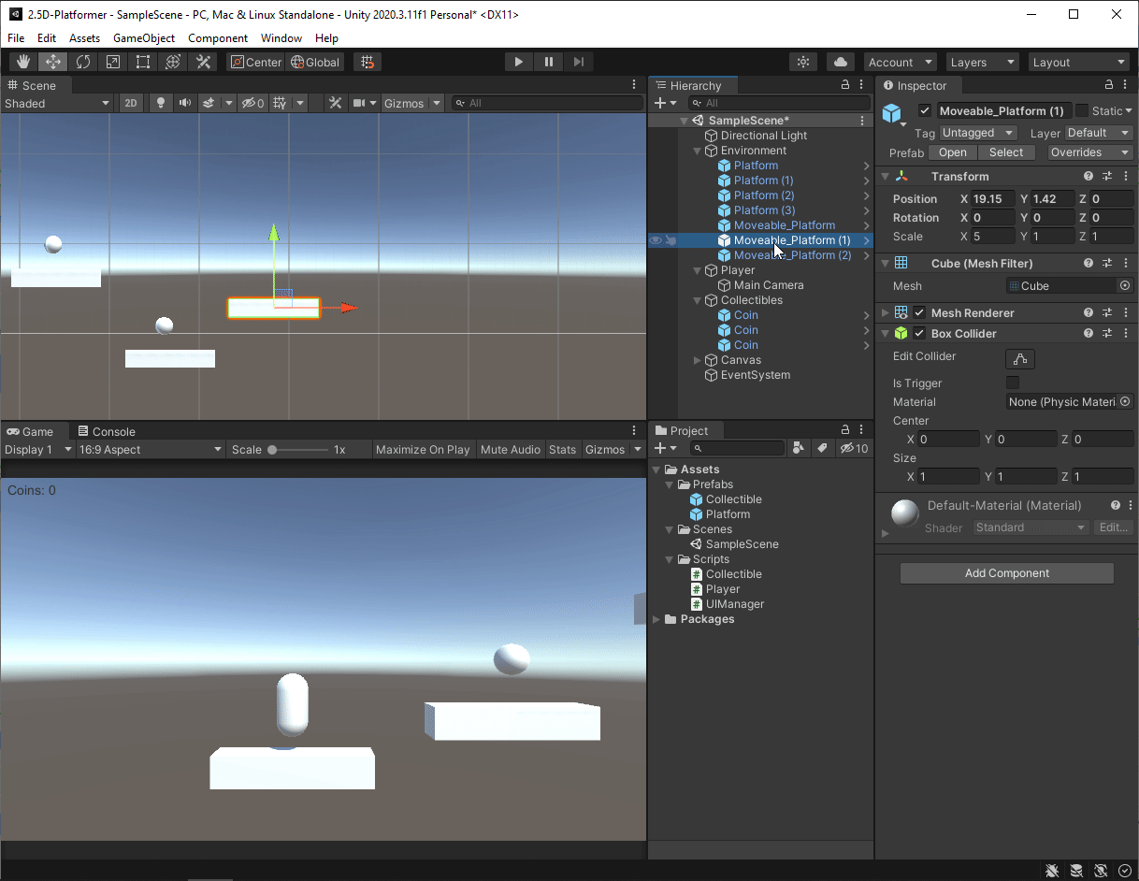Collapse the Environment hierarchy group
This screenshot has height=881, width=1139.
[x=696, y=150]
